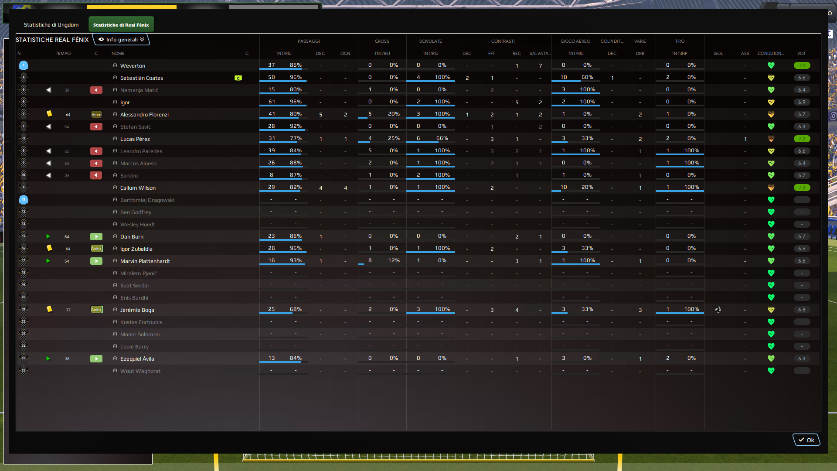Click Weverton's 7 saves value

[540, 66]
